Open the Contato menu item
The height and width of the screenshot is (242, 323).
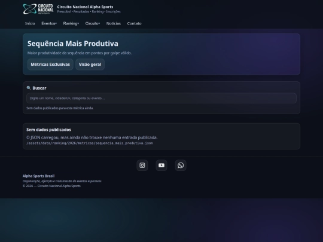tap(135, 23)
